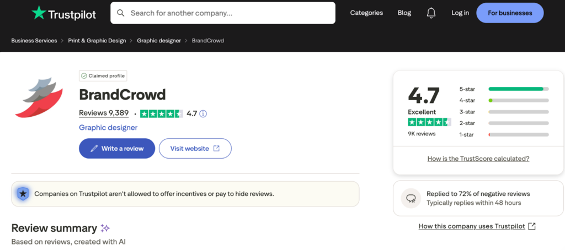Click Based on reviews, created with AI text
Screen dimensions: 565x250
tap(68, 242)
